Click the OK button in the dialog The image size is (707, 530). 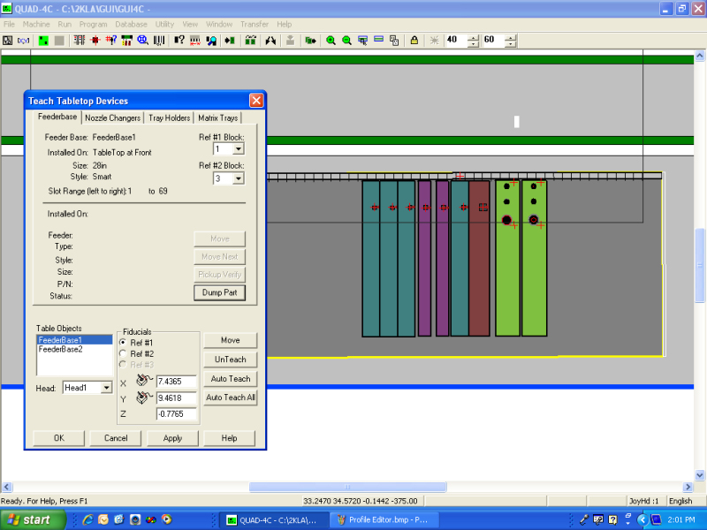click(59, 438)
